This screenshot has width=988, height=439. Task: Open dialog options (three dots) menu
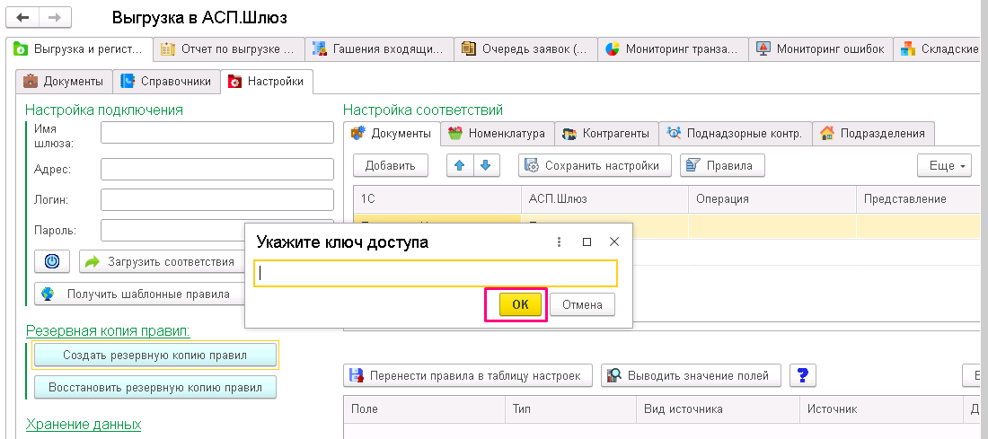[x=559, y=241]
